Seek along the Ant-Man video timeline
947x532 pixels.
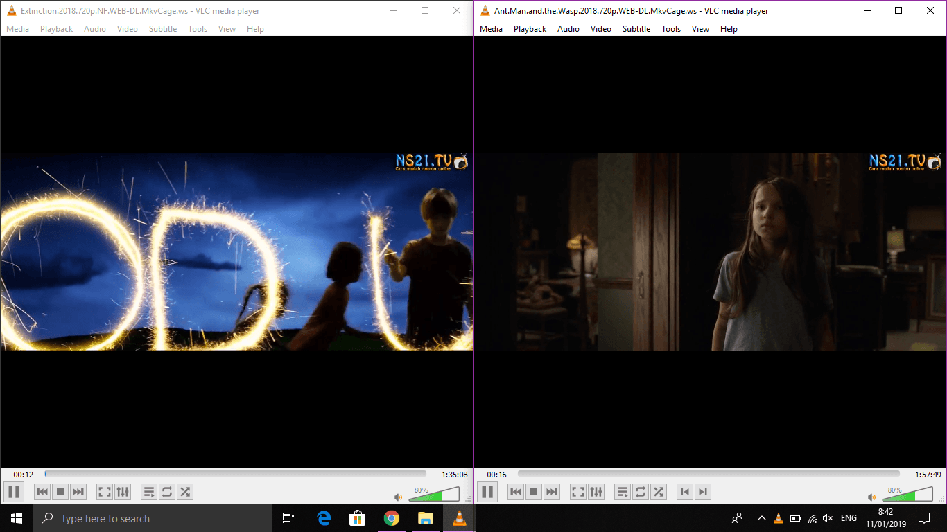click(x=709, y=475)
